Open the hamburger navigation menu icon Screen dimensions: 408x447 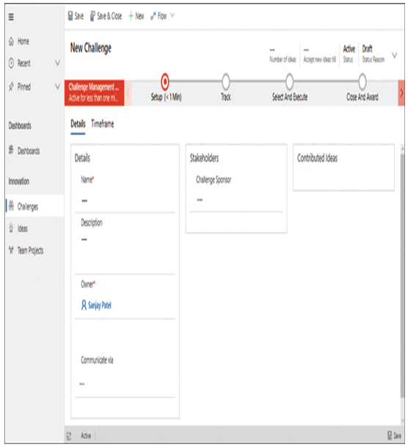(11, 17)
